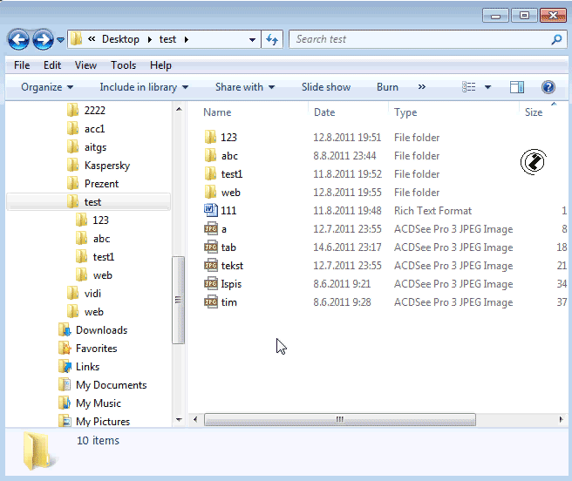Click the Burn toolbar button
This screenshot has width=572, height=481.
pos(387,87)
